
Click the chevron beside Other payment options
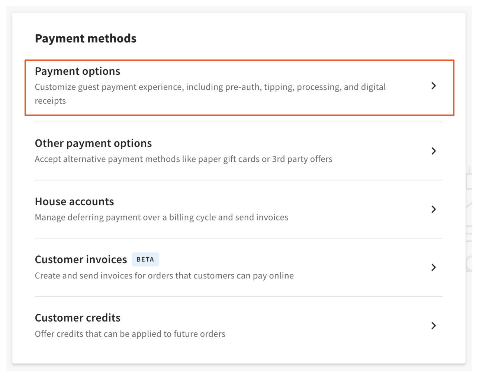(434, 151)
